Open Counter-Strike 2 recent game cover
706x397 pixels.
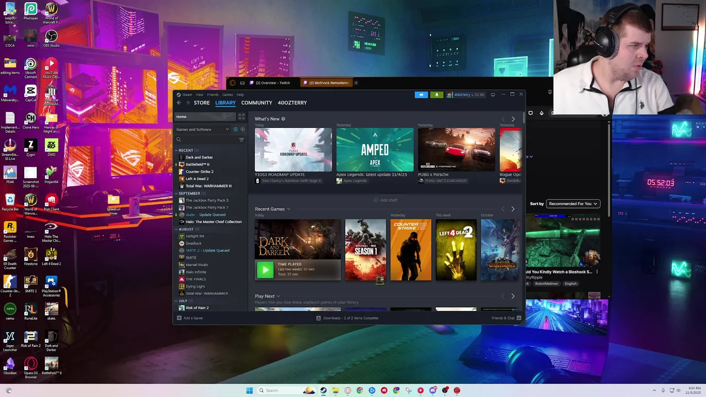point(411,250)
